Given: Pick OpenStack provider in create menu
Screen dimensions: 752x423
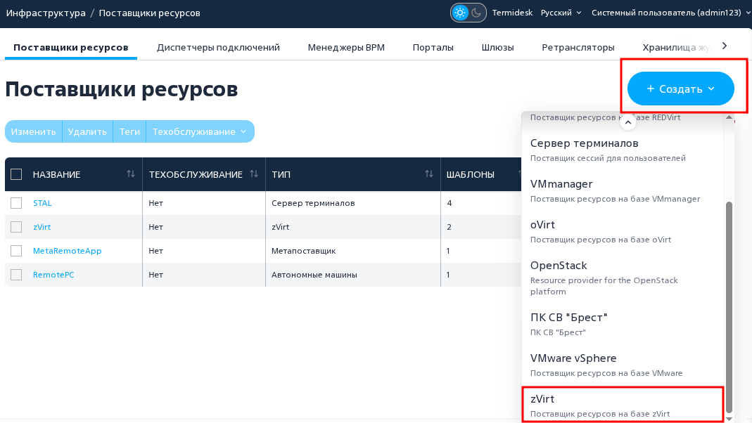Looking at the screenshot, I should coord(622,278).
